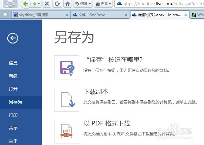Open 打开 in the sidebar menu

(13, 89)
